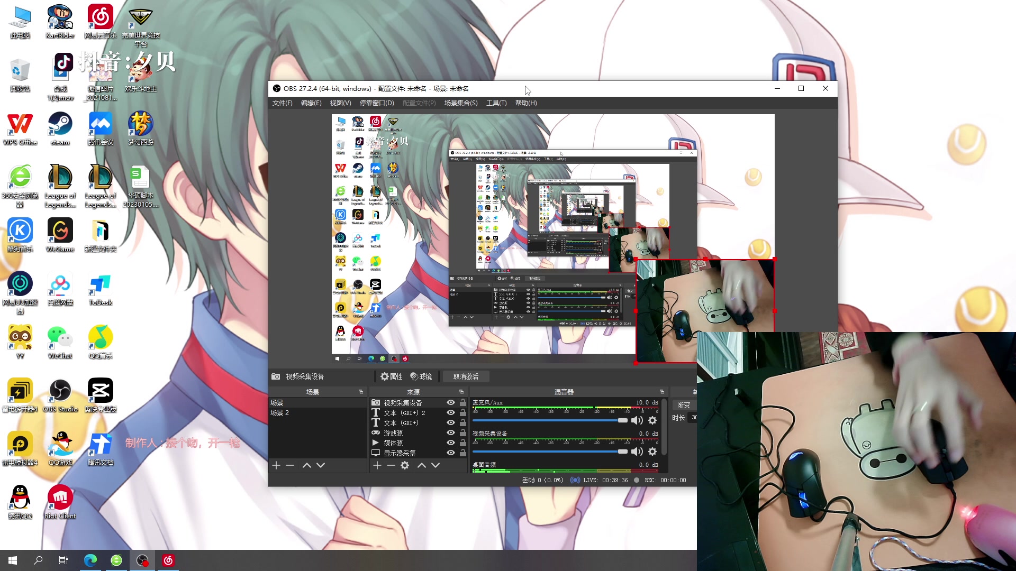The width and height of the screenshot is (1016, 571).
Task: Open NetEase Cloud Music taskbar icon
Action: 168,560
